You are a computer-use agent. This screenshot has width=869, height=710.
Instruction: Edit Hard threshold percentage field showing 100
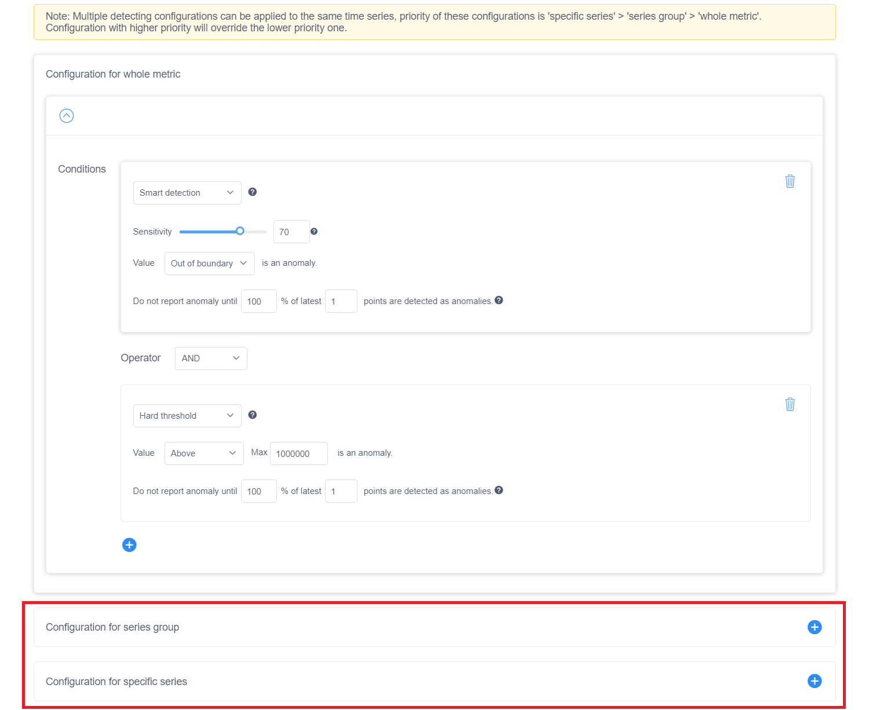point(259,491)
